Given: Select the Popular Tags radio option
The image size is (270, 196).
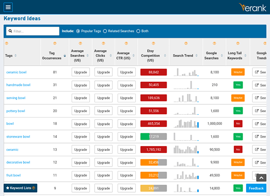Looking at the screenshot, I should [x=78, y=31].
